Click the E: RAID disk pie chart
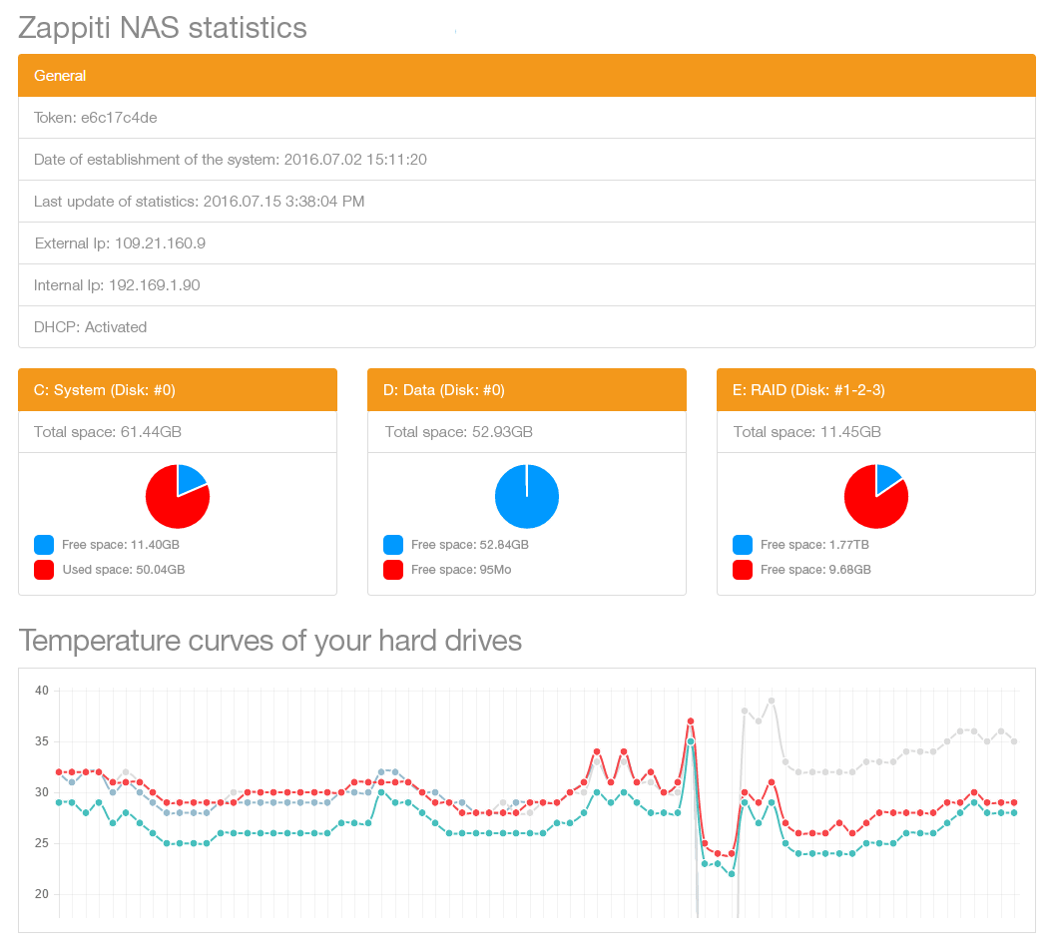This screenshot has height=950, width=1054. click(x=876, y=497)
